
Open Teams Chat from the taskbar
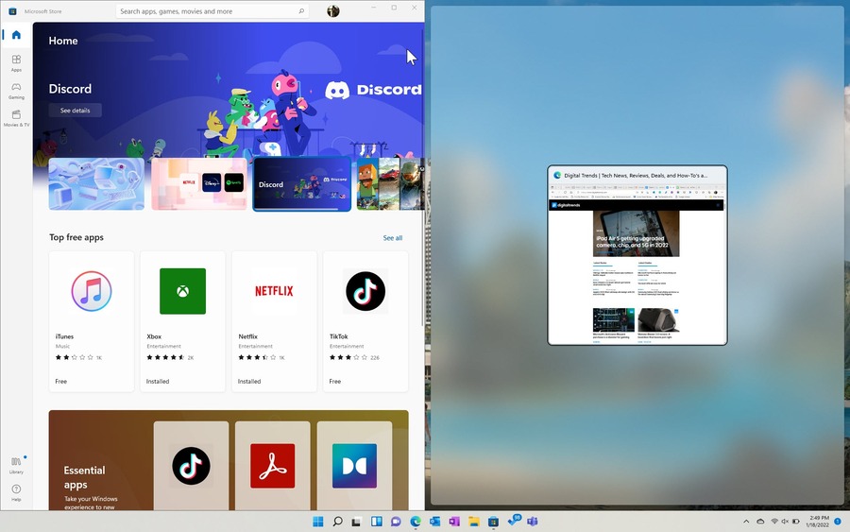coord(396,522)
